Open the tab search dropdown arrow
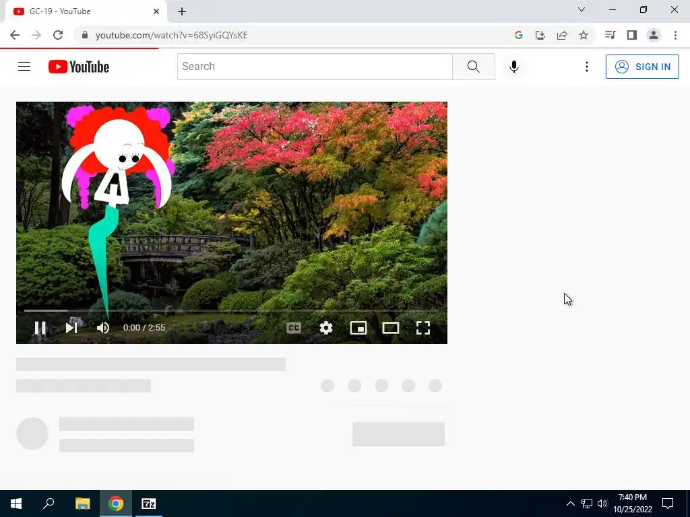690x517 pixels. tap(582, 9)
